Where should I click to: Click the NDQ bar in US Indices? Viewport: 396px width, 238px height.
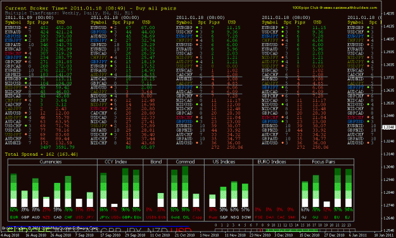[x=234, y=194]
